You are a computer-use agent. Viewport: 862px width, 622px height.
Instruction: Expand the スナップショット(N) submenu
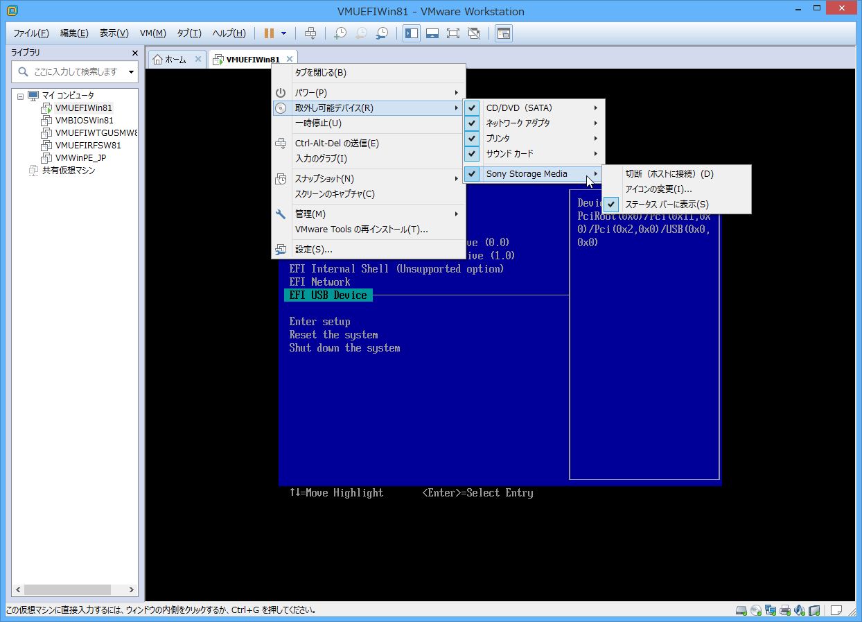[368, 179]
